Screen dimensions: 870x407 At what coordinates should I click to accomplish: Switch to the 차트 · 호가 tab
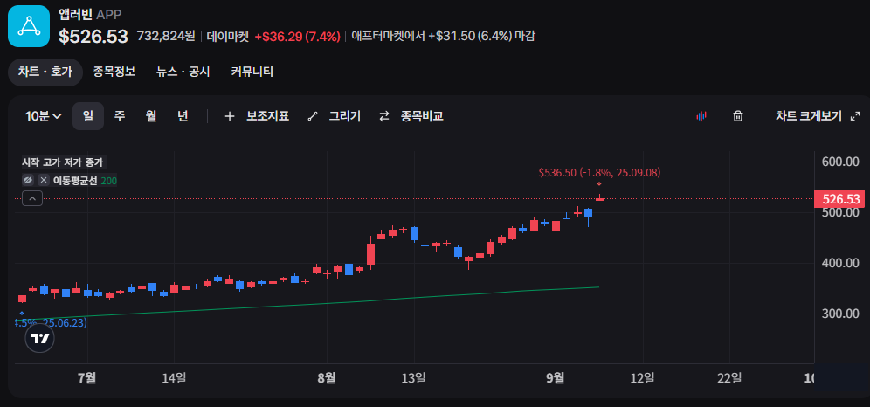45,72
